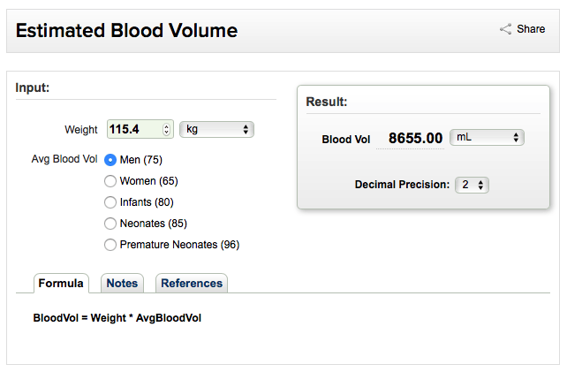Open the kg weight unit dropdown
Image resolution: width=567 pixels, height=372 pixels.
[217, 129]
